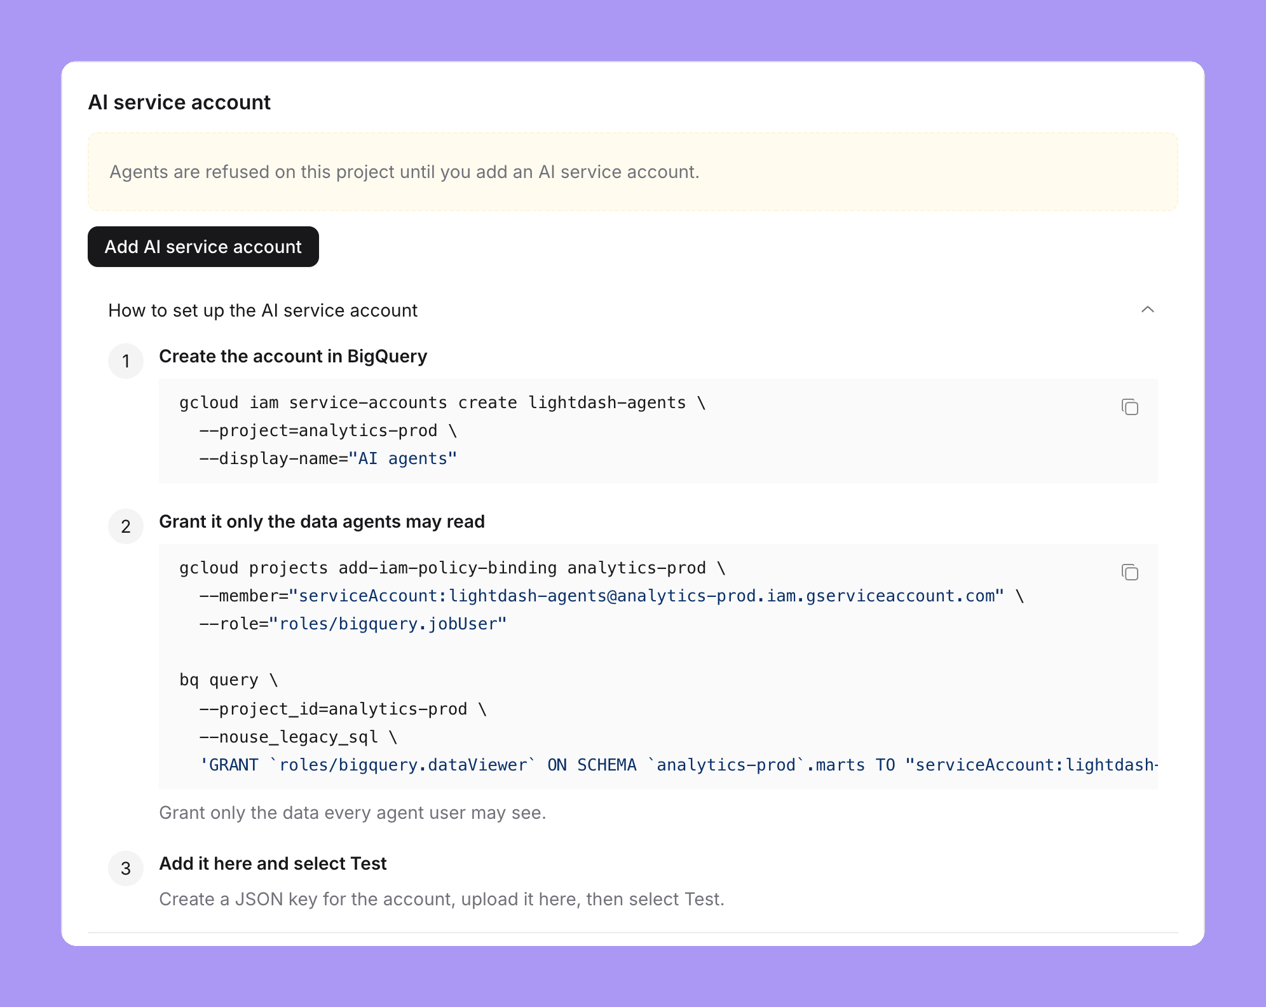Image resolution: width=1266 pixels, height=1007 pixels.
Task: Click the 'gcloud iam service-accounts create' line
Action: tap(442, 402)
